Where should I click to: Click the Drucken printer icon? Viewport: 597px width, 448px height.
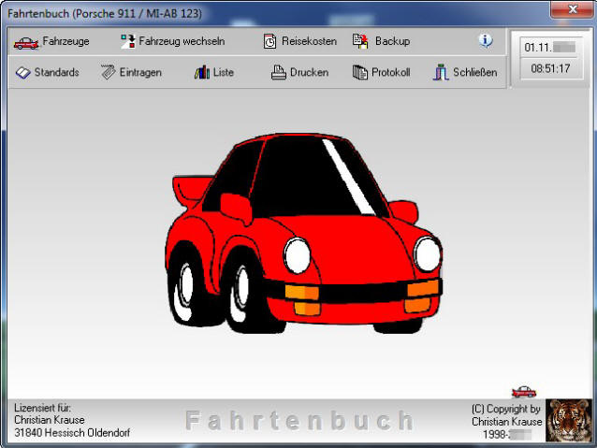pyautogui.click(x=278, y=72)
